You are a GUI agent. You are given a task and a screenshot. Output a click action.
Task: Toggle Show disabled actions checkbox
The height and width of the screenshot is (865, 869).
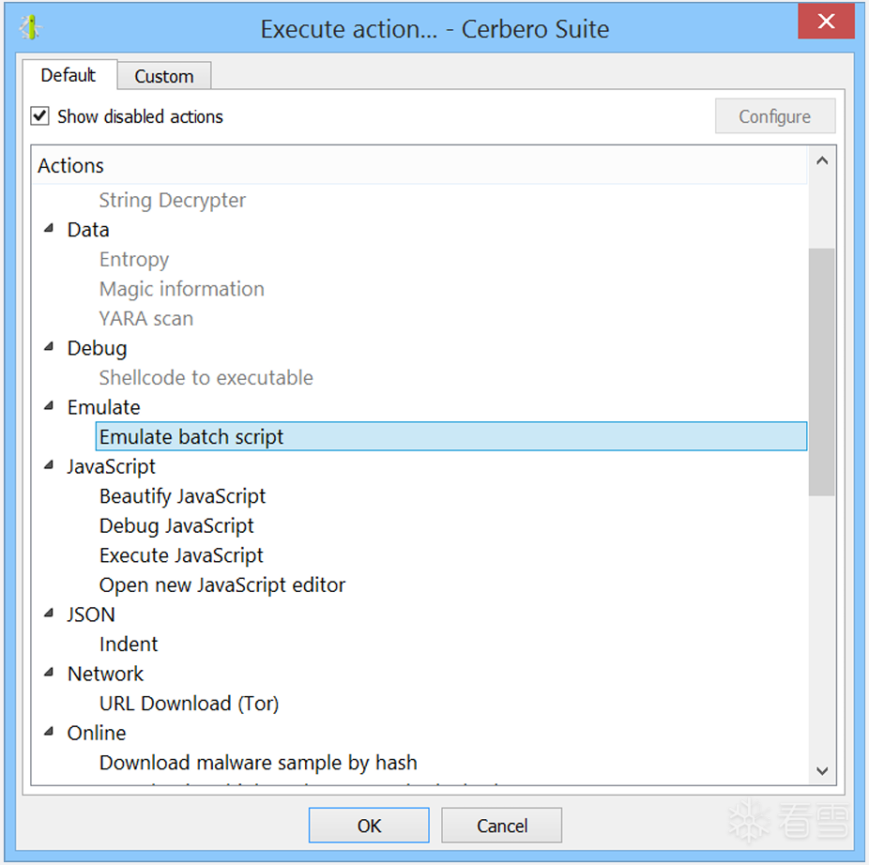40,116
